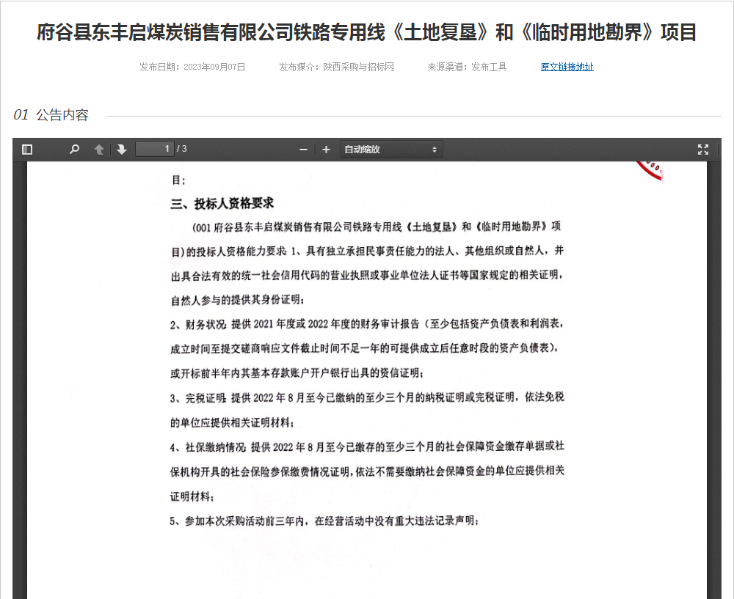
Task: Click the page title 府谷县东丰启煤炭销售有限公司铁路专用线
Action: point(366,32)
